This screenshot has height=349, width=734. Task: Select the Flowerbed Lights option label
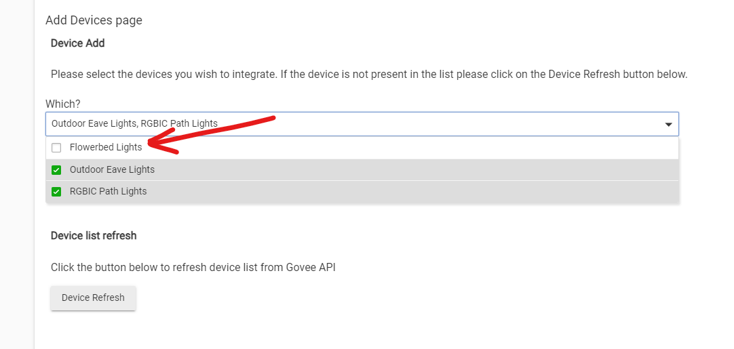click(x=106, y=148)
